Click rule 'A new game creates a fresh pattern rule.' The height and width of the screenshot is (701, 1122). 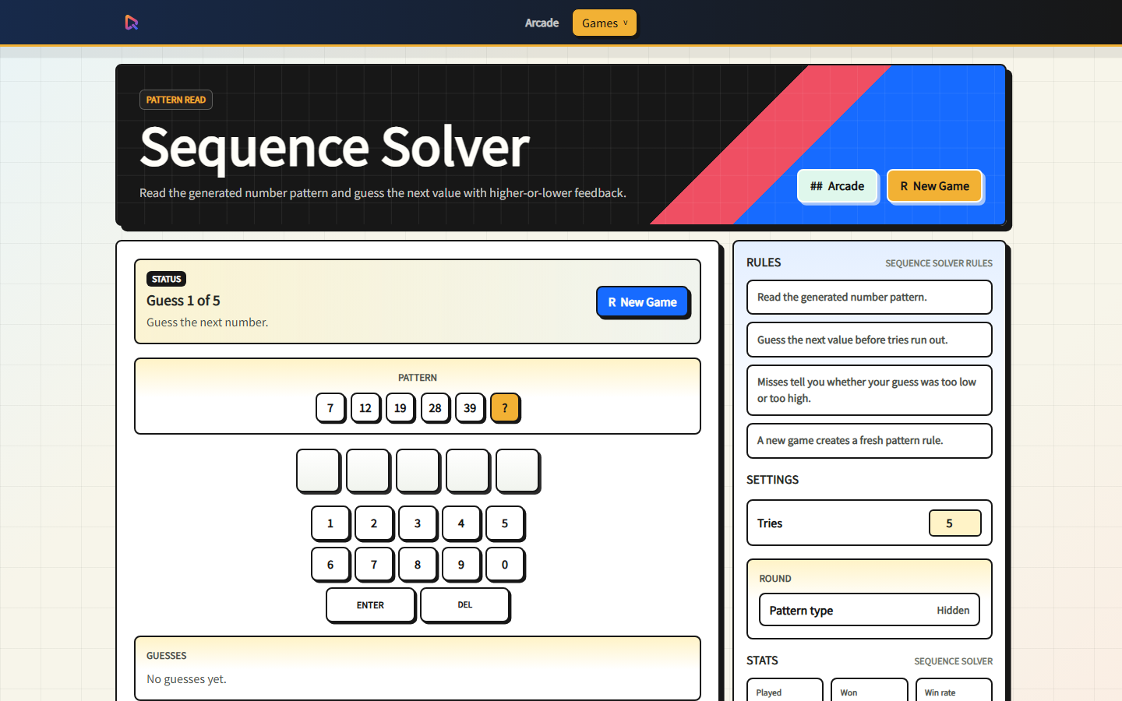coord(870,441)
